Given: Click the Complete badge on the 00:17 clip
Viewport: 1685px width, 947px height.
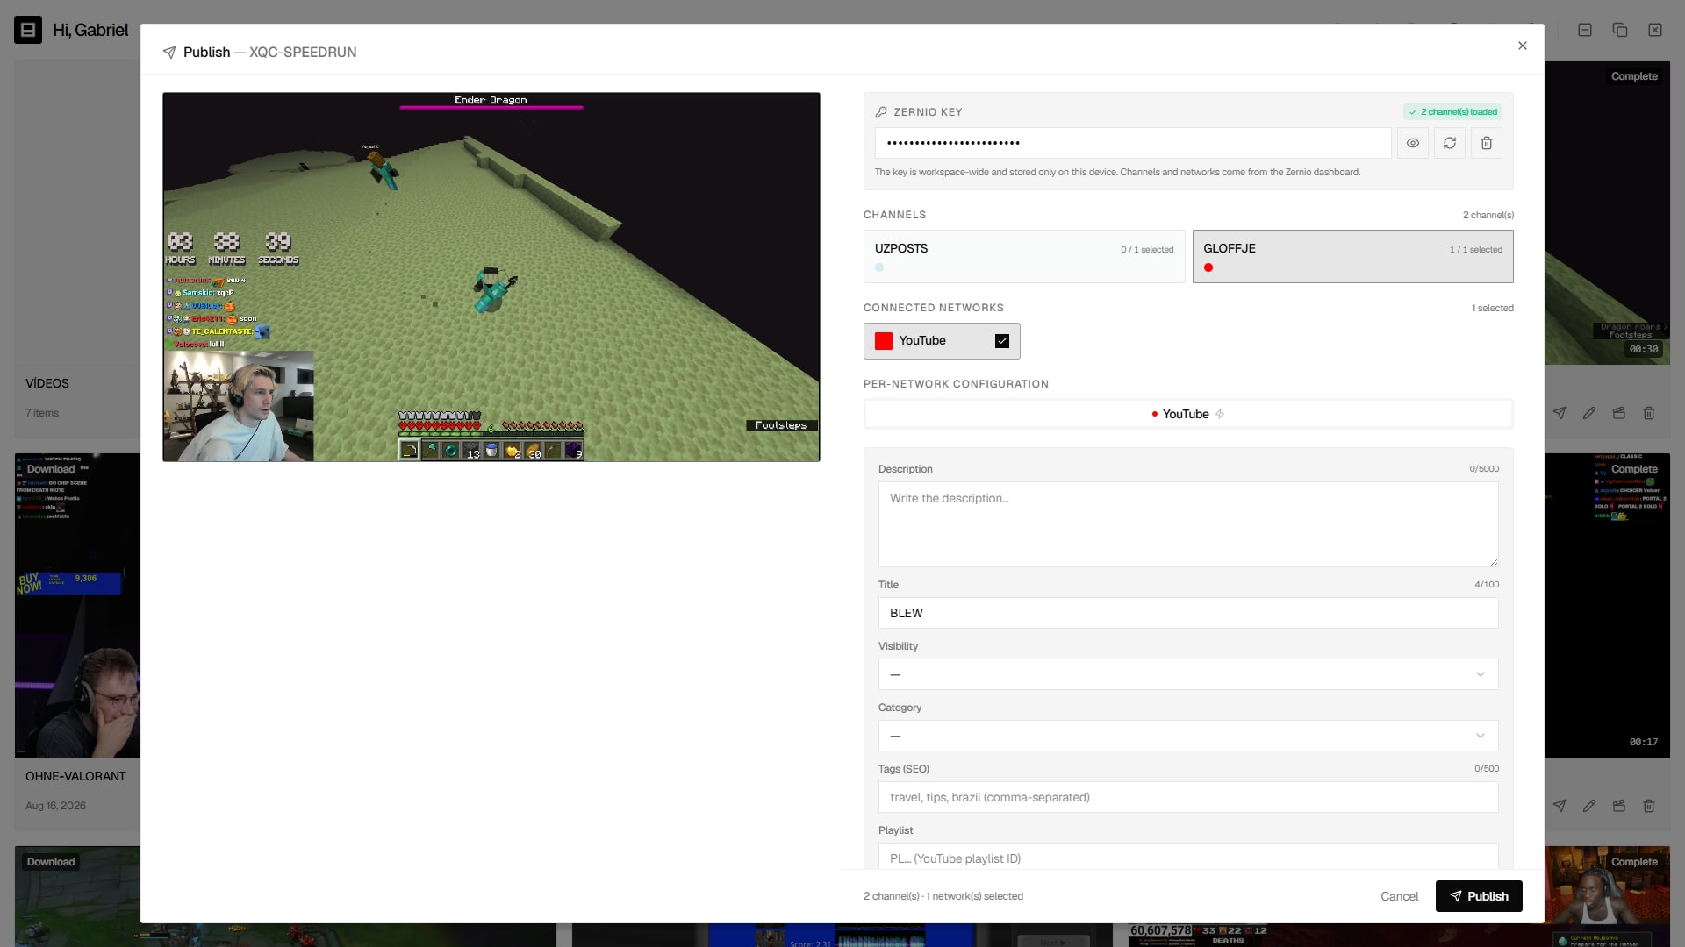Looking at the screenshot, I should [1634, 469].
